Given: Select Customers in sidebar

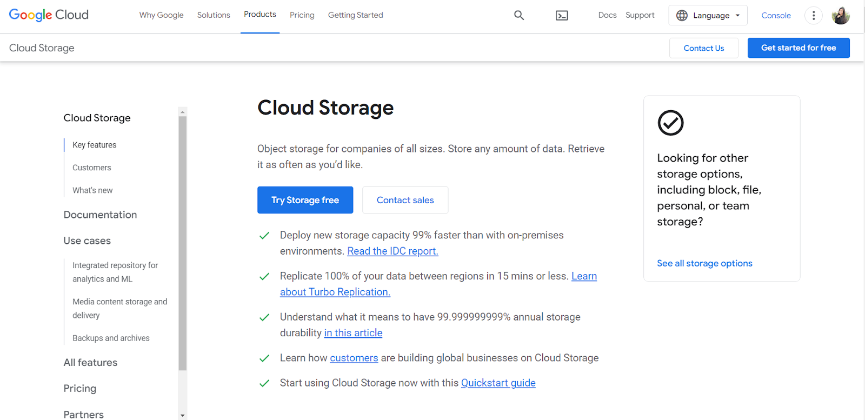Looking at the screenshot, I should point(92,168).
